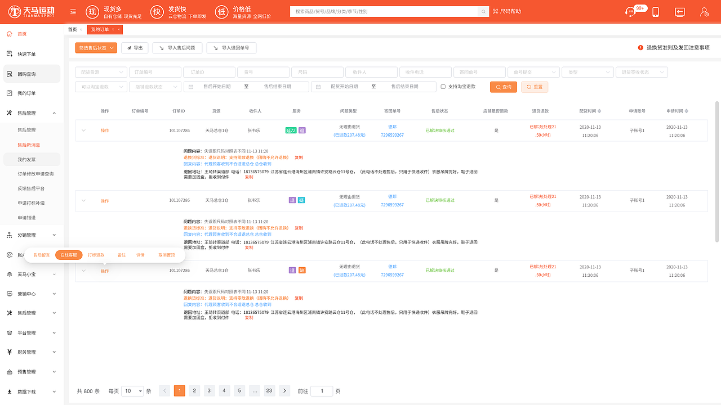Open the 筛选售后状态 filter dropdown
Viewport: 721px width, 405px height.
(97, 48)
